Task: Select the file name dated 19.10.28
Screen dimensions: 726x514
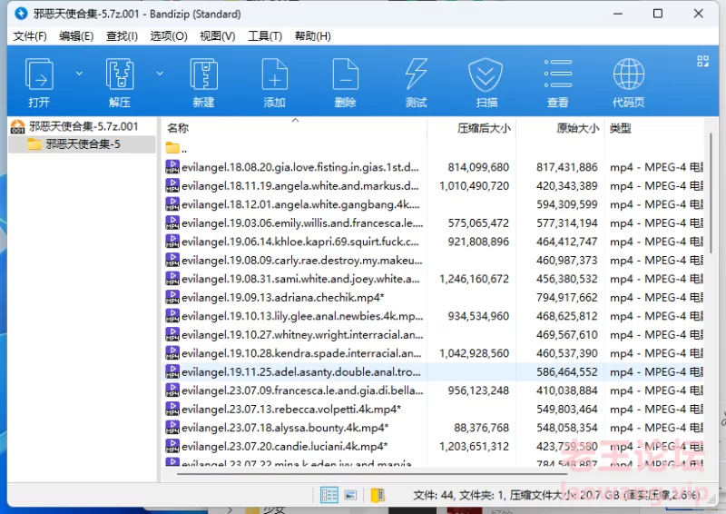Action: 301,353
